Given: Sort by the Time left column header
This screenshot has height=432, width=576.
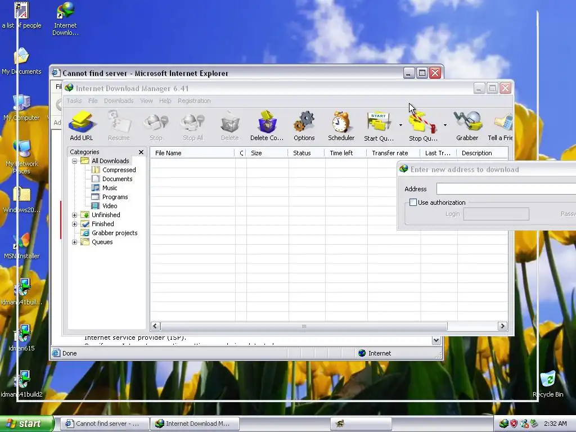Looking at the screenshot, I should pos(345,153).
